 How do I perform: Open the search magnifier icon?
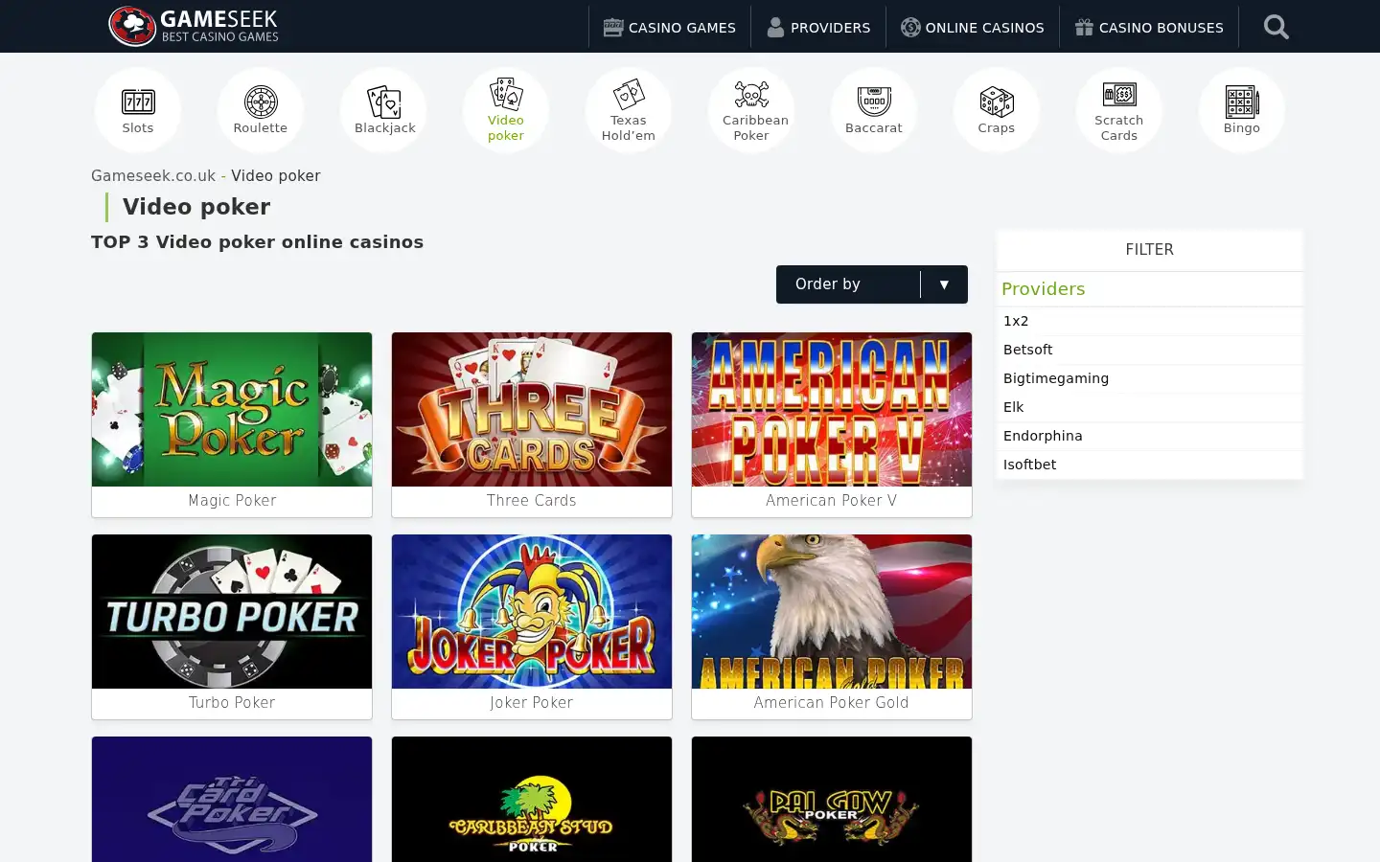pos(1276,27)
